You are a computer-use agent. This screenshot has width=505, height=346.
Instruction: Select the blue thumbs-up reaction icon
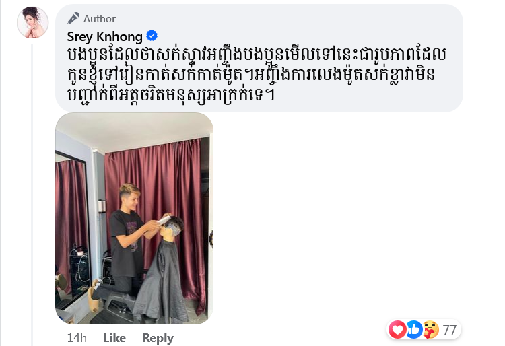414,330
